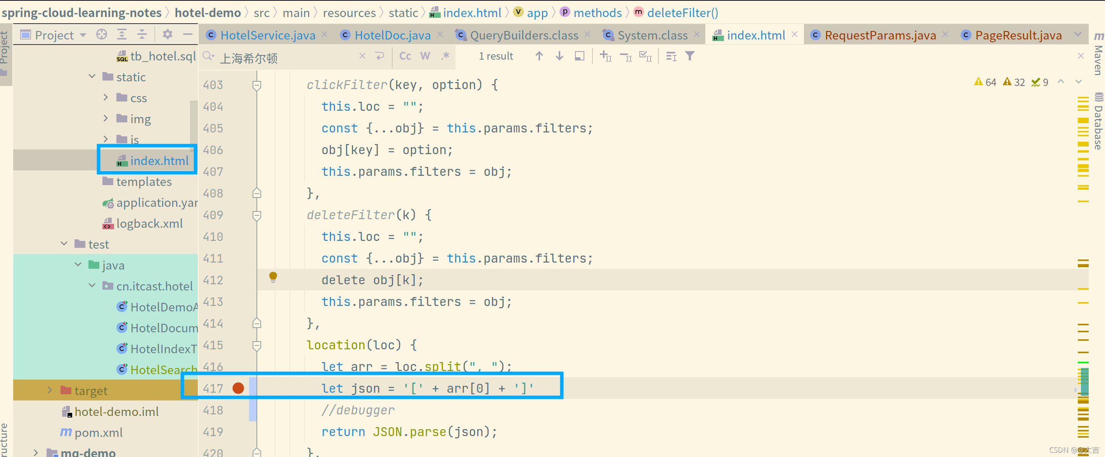Click resources in the breadcrumb path
The image size is (1105, 457).
349,13
